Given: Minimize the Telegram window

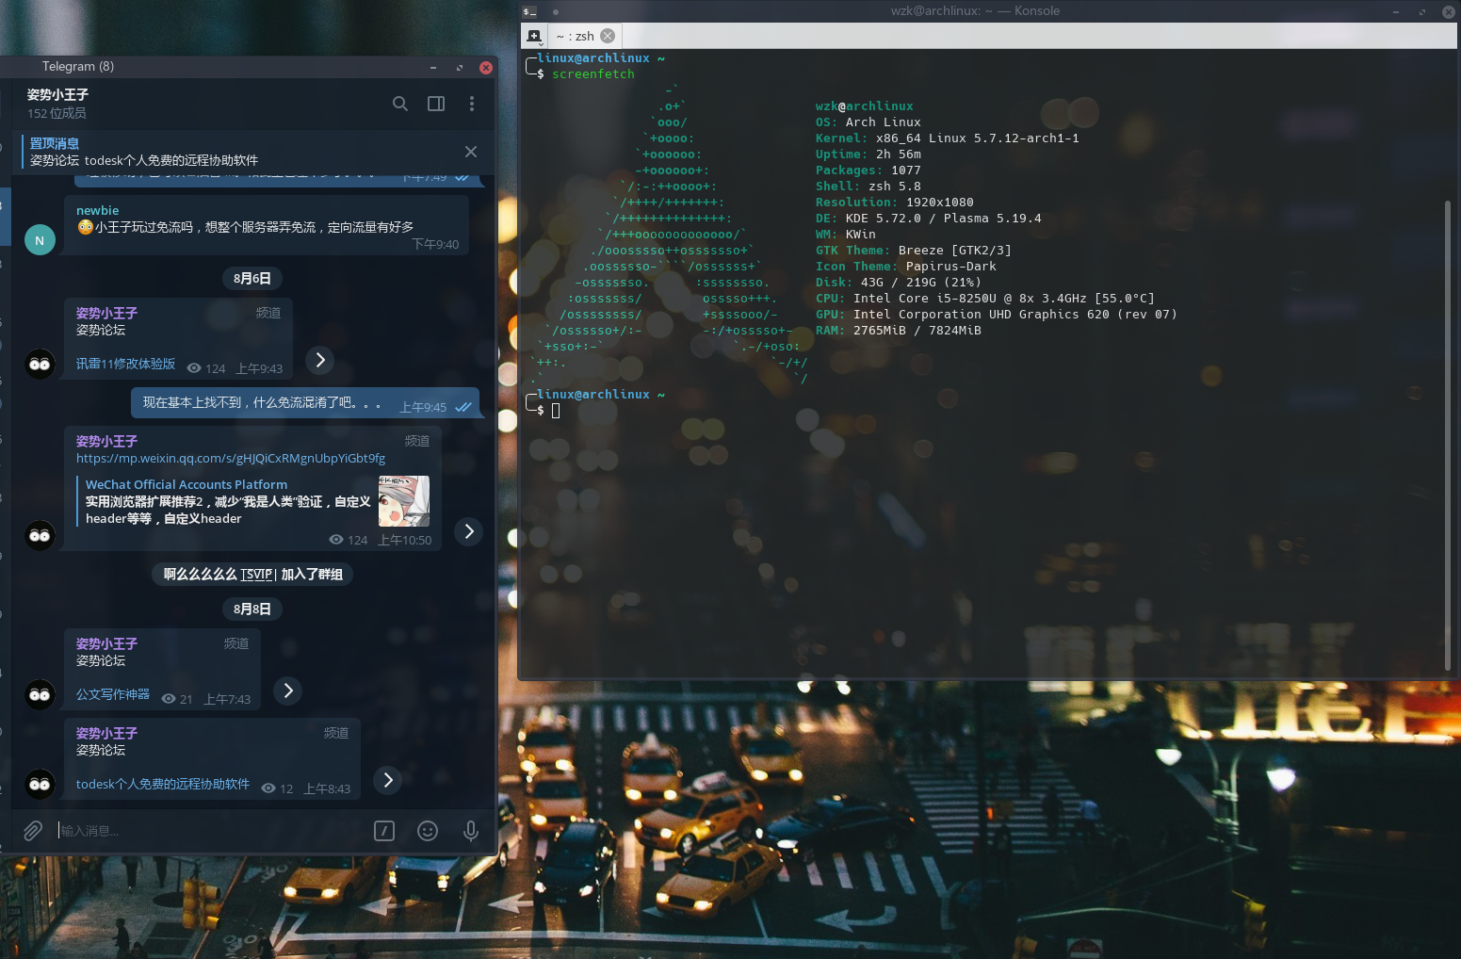Looking at the screenshot, I should [x=433, y=67].
